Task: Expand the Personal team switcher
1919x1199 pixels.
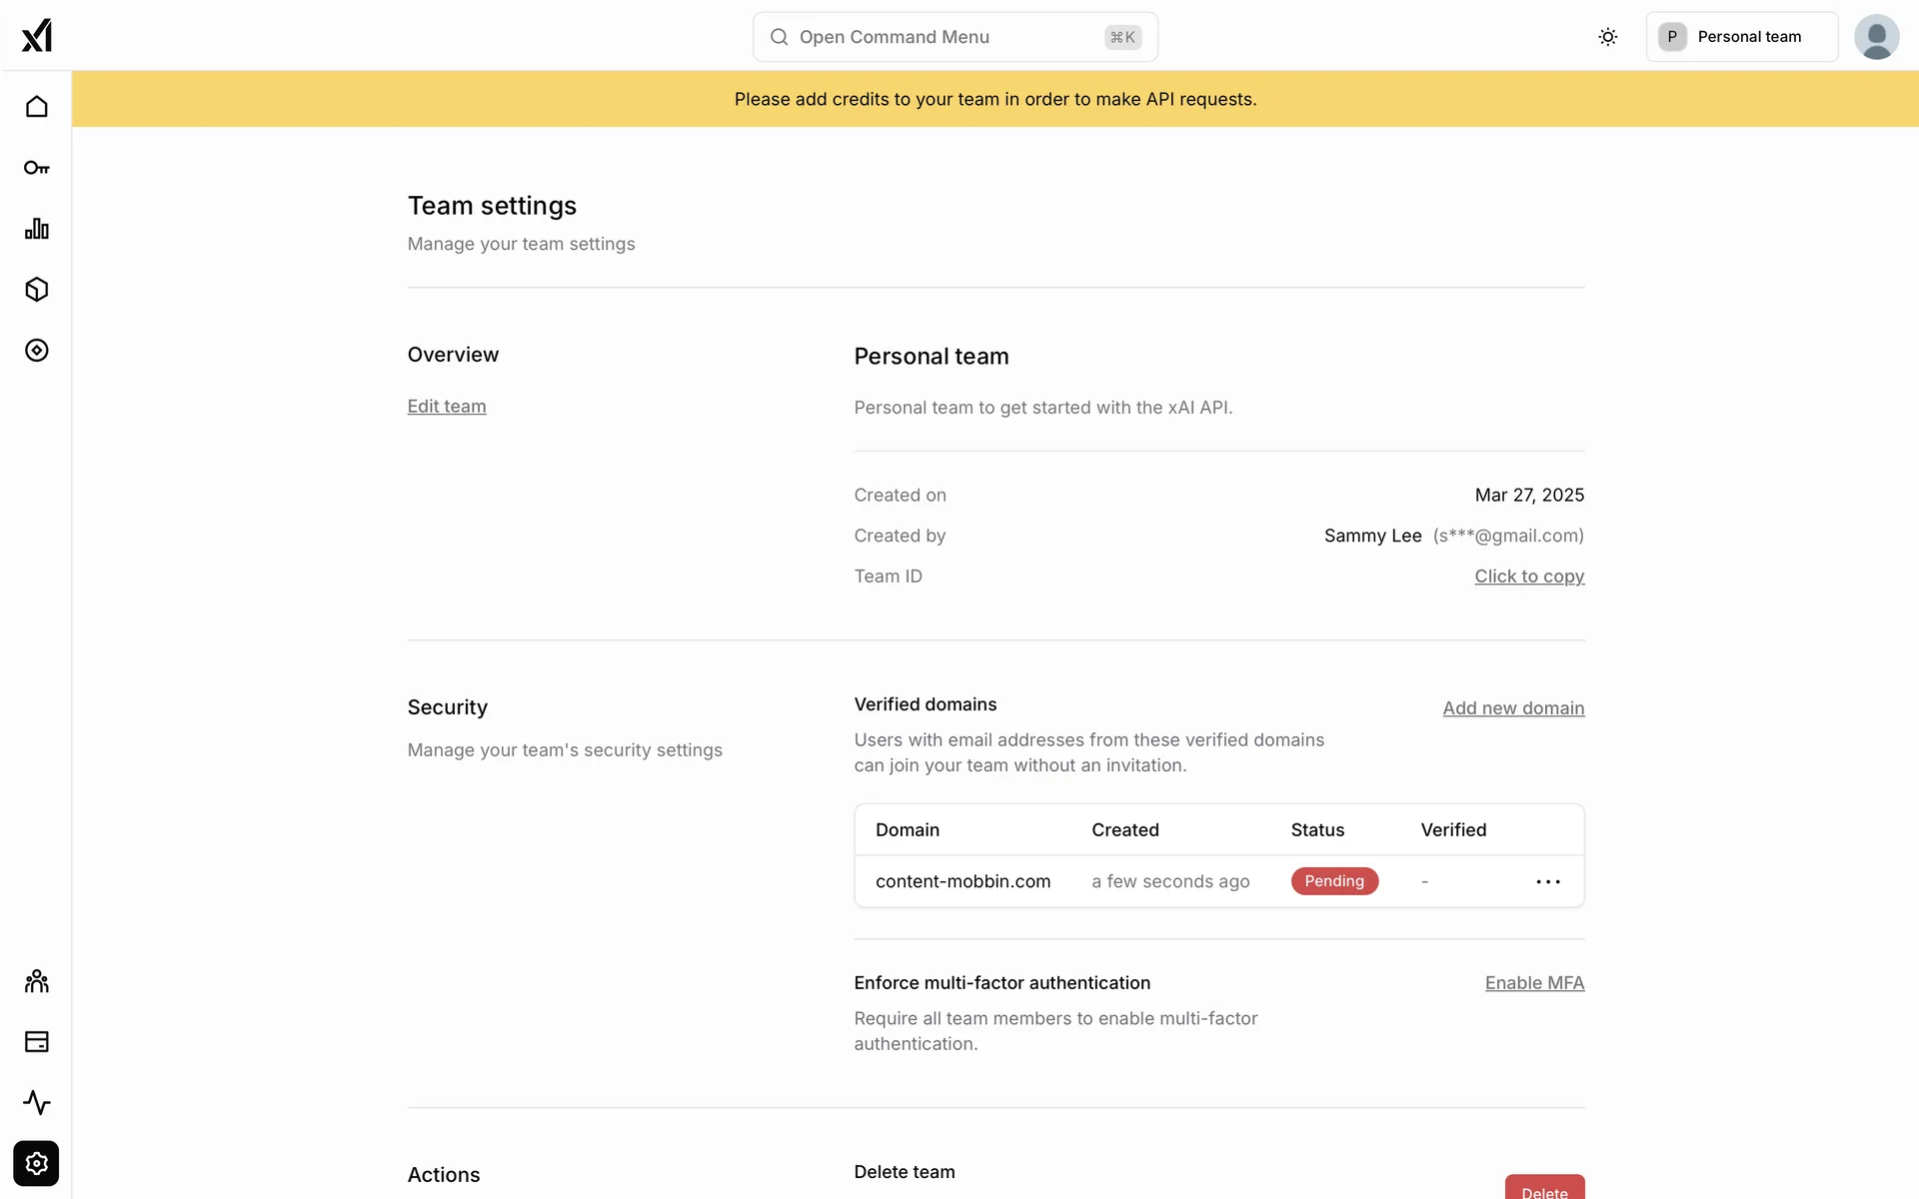Action: [x=1741, y=37]
